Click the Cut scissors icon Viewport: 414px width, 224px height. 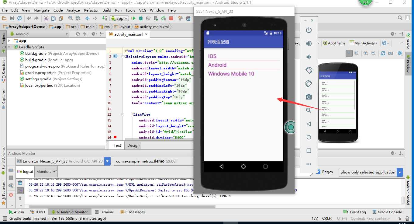[46, 18]
